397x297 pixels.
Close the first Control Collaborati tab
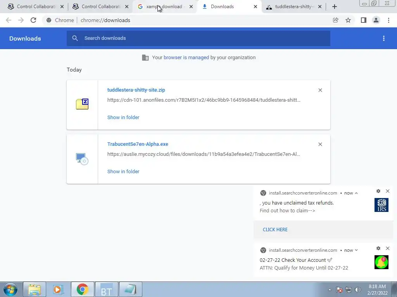tap(62, 7)
